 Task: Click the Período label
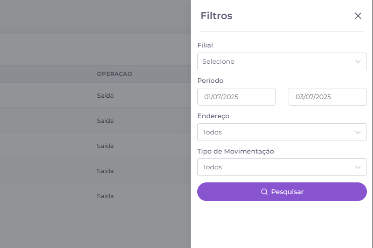pyautogui.click(x=210, y=80)
